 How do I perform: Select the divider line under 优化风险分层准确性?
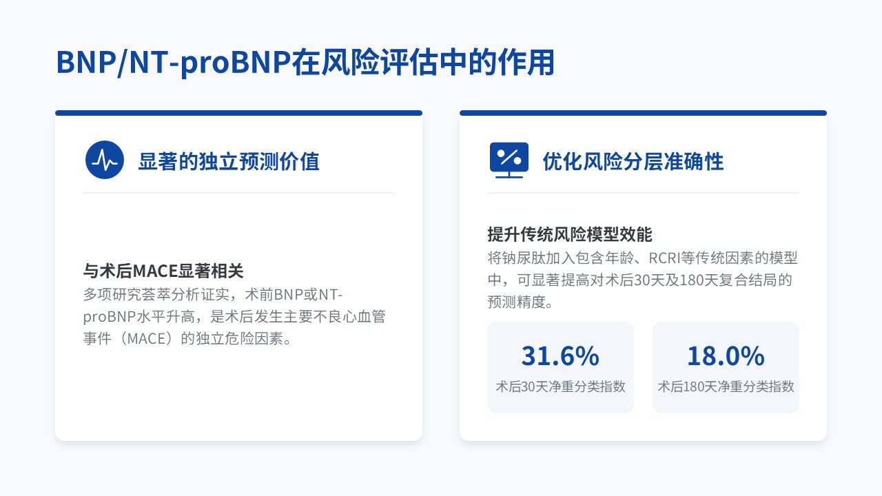click(643, 193)
